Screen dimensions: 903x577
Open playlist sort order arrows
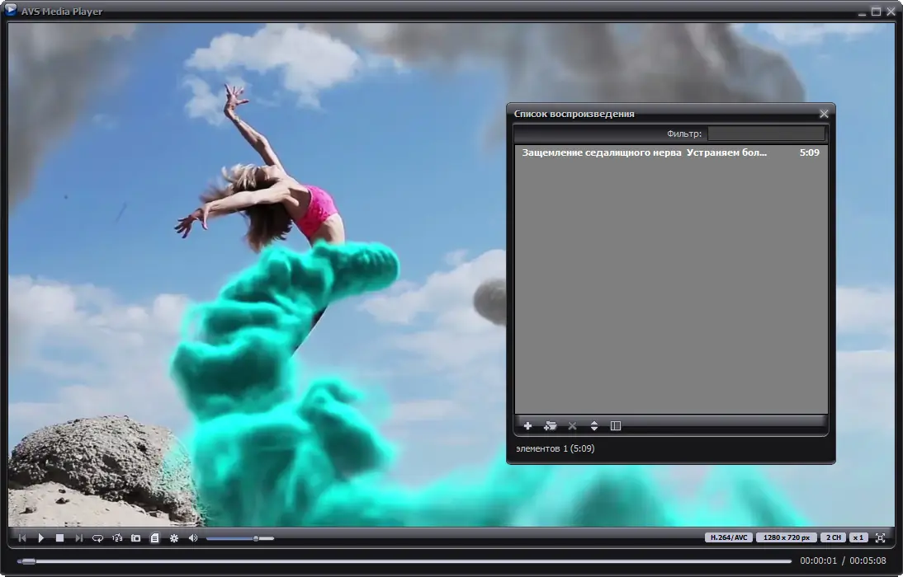(593, 425)
